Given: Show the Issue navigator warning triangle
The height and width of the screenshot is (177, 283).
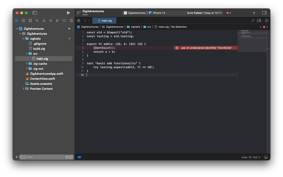Looking at the screenshot, I should (x=44, y=21).
